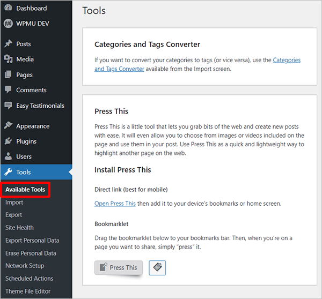Click the Easy Testimonials icon
The width and height of the screenshot is (322, 299).
click(x=8, y=106)
